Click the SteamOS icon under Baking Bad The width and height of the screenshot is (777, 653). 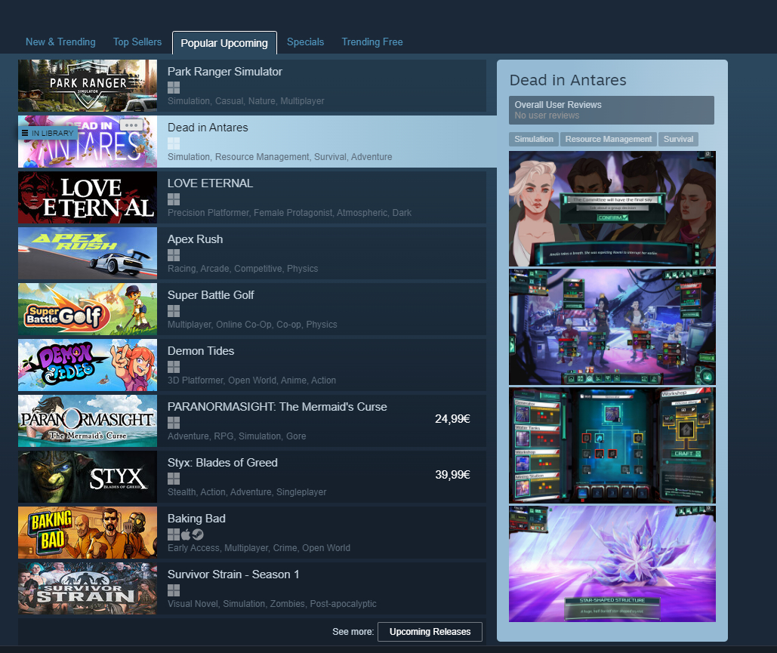(x=198, y=534)
